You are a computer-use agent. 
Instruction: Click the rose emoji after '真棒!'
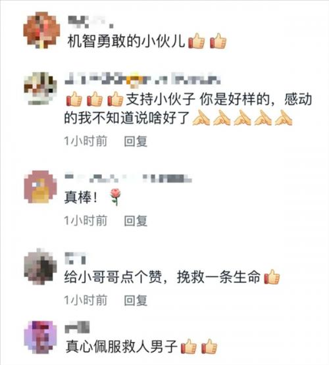pyautogui.click(x=115, y=197)
